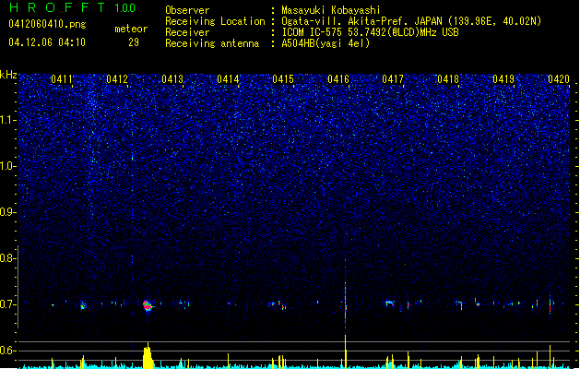Select the 0.7 kHz axis label
Viewport: 580px width, 369px height.
coord(8,304)
